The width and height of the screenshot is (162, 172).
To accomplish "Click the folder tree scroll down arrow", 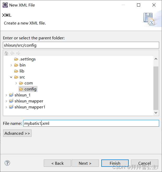I will pyautogui.click(x=156, y=113).
